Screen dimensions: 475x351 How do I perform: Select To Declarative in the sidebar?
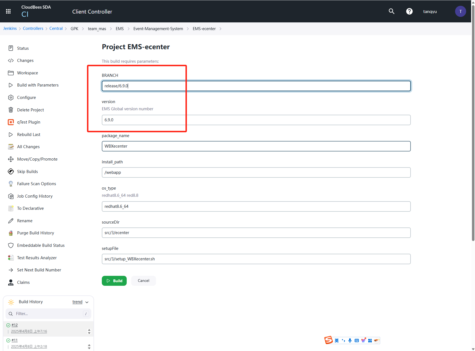[x=30, y=208]
